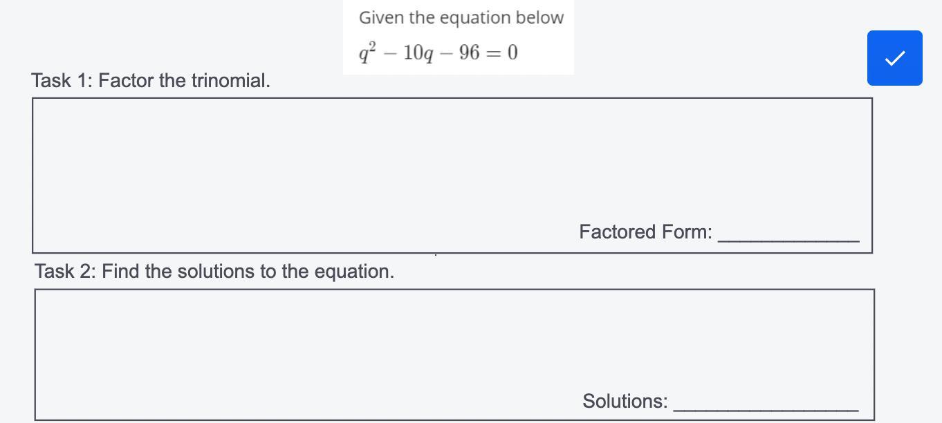Click the blue checkmark submit button
The height and width of the screenshot is (423, 942).
(895, 58)
